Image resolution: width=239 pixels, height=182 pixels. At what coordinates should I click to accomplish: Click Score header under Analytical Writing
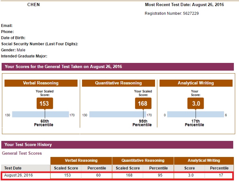[189, 168]
